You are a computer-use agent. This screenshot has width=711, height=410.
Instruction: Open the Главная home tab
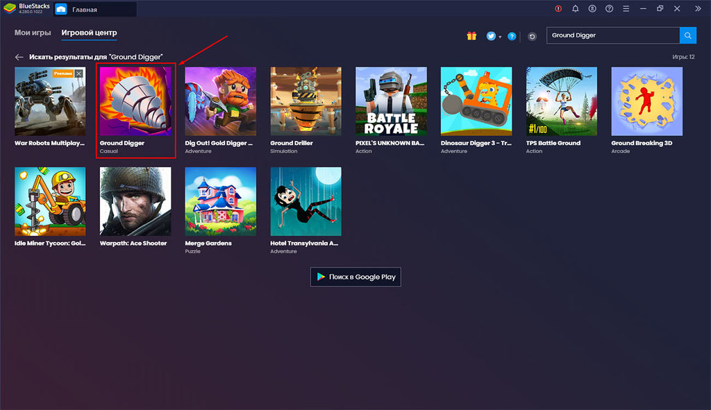95,9
